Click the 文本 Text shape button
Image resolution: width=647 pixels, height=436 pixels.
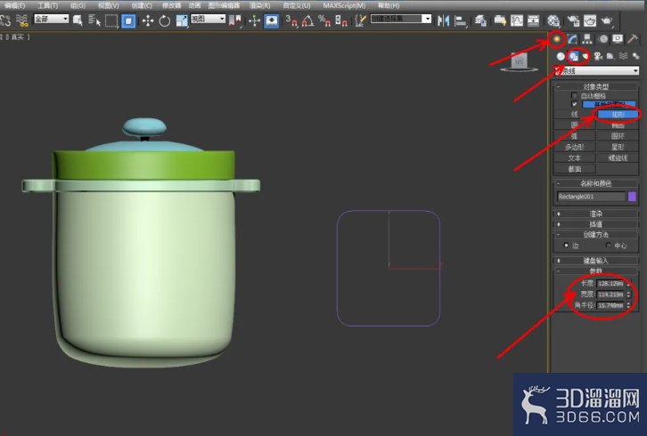click(575, 157)
